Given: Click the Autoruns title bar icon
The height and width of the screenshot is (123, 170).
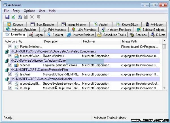Looking at the screenshot, I should click(5, 5).
